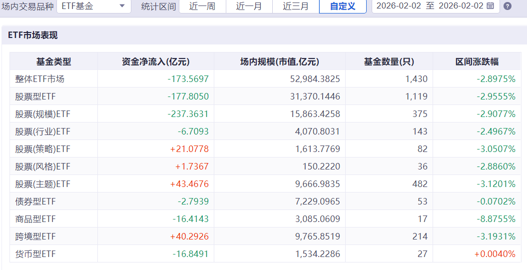The width and height of the screenshot is (527, 270).
Task: Select the 跨境型ETF row label
Action: [x=35, y=236]
